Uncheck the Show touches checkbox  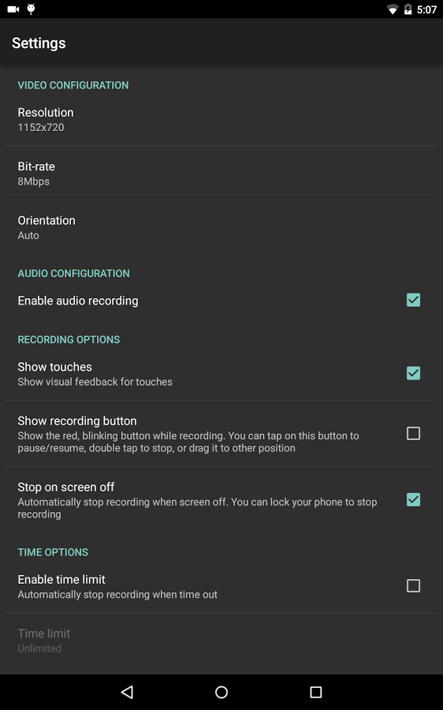pos(413,373)
